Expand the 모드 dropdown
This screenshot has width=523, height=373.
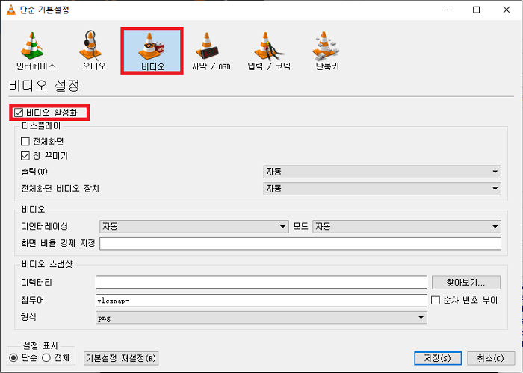click(x=406, y=227)
